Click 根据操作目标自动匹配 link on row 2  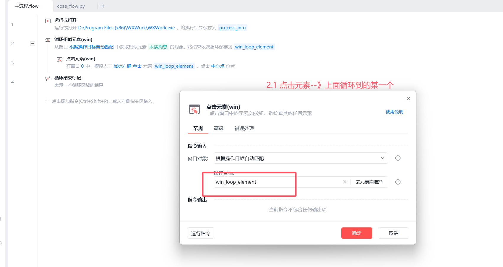(91, 47)
